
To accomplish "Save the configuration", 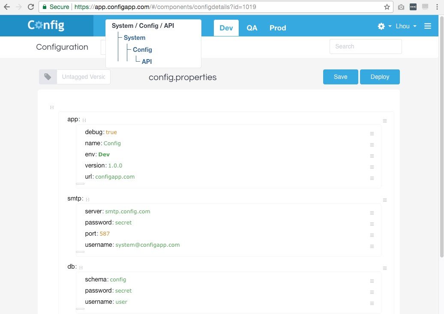I will click(x=340, y=77).
